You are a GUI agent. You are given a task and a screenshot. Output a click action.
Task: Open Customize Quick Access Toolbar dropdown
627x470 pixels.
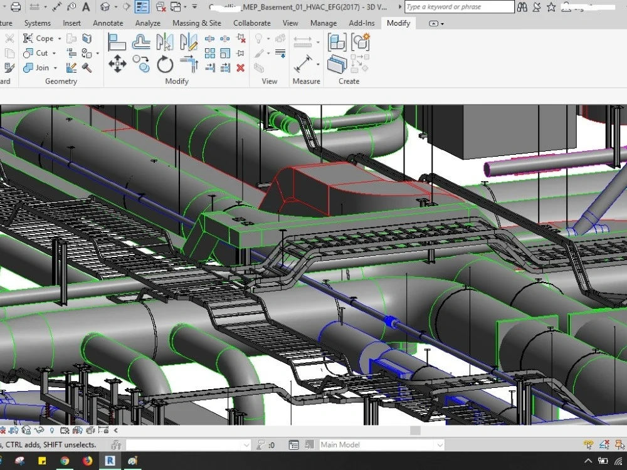[x=194, y=7]
